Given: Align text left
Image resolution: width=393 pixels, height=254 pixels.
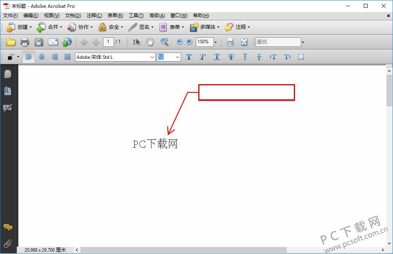Looking at the screenshot, I should (x=28, y=57).
